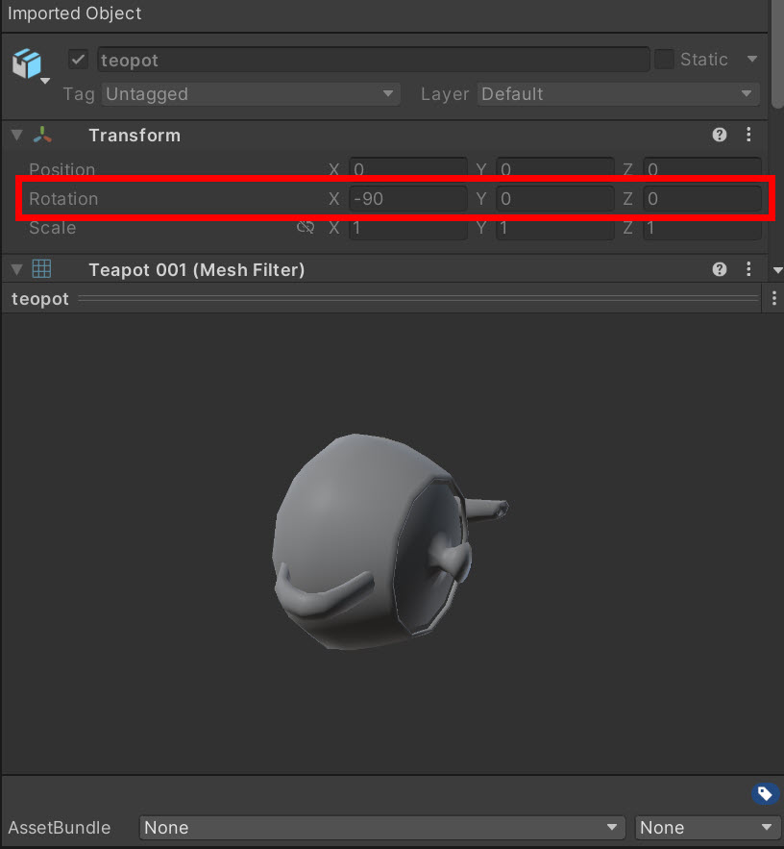Image resolution: width=784 pixels, height=849 pixels.
Task: Click the AssetBundle label
Action: pyautogui.click(x=60, y=827)
